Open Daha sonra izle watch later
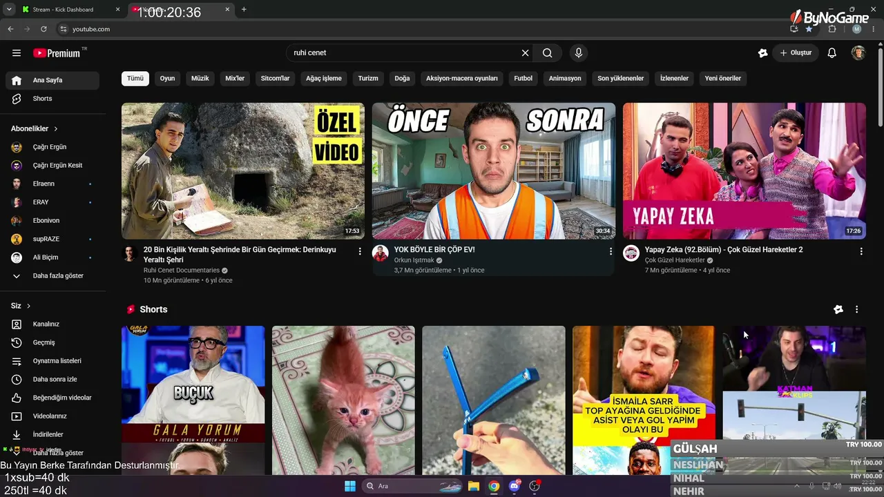Viewport: 884px width, 497px height. tap(52, 380)
